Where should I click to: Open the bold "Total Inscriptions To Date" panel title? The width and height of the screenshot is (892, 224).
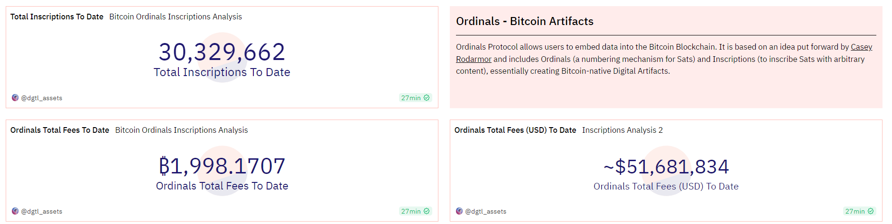57,17
